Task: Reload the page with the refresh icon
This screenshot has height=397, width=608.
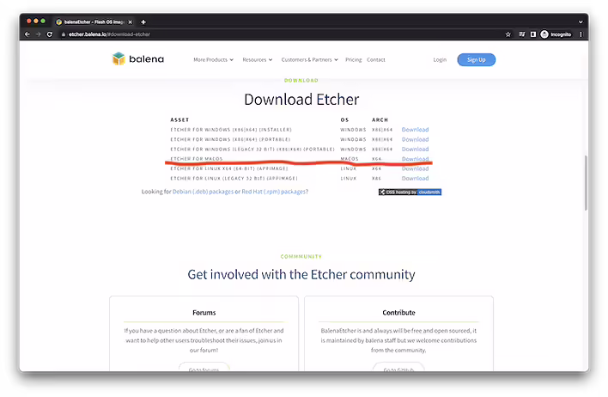Action: click(50, 34)
